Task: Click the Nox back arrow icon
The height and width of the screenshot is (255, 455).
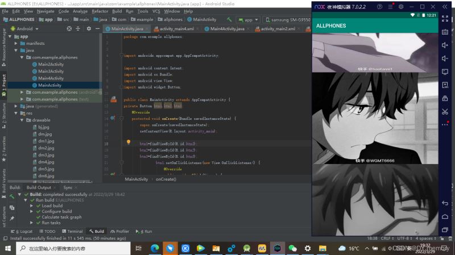Action: coord(445,203)
